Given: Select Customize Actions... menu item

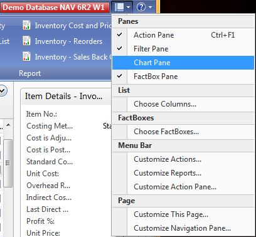Looking at the screenshot, I should (183, 159).
